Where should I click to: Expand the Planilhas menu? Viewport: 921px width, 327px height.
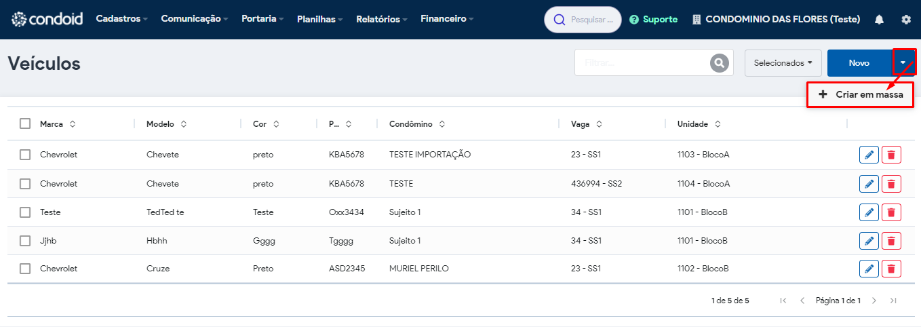[x=320, y=19]
